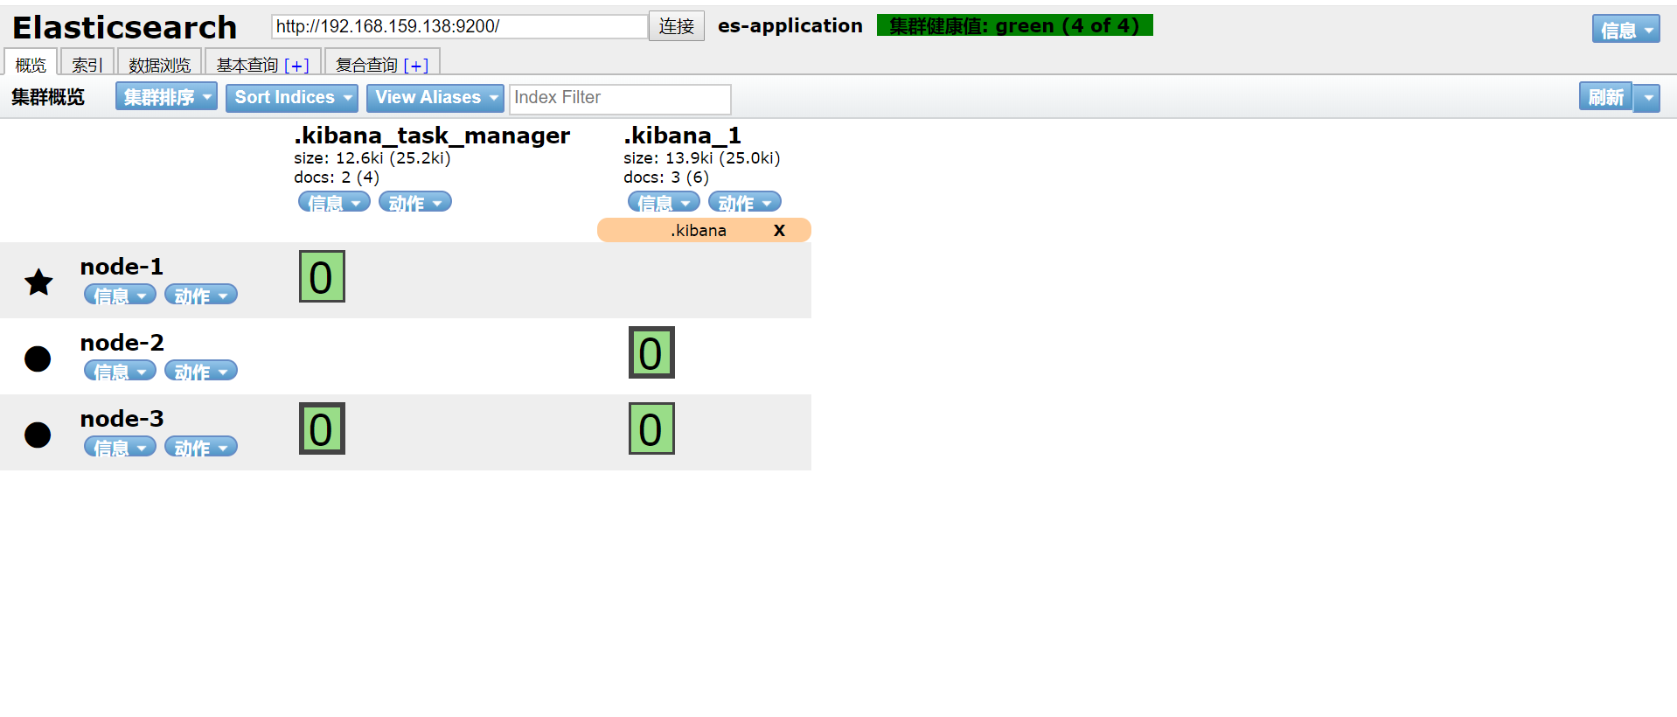Add a new 基本查询 tab with [+]
Viewport: 1677px width, 717px height.
pyautogui.click(x=296, y=66)
